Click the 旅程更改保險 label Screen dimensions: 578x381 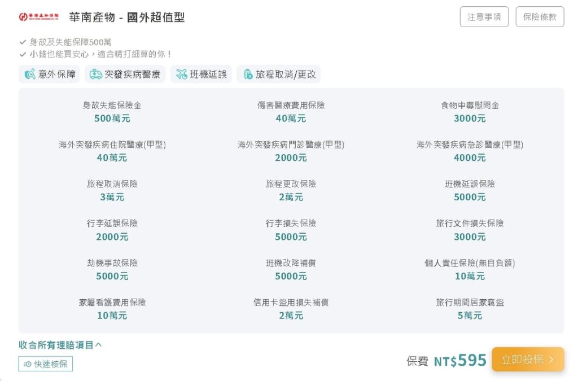pyautogui.click(x=291, y=184)
